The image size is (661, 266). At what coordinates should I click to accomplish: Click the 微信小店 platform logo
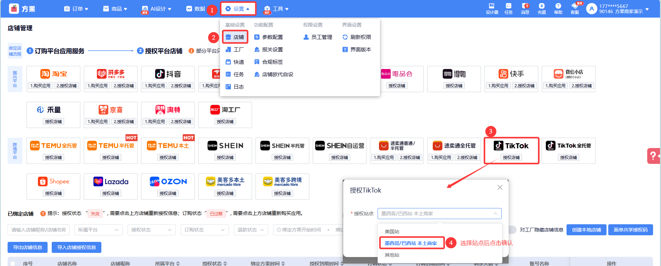click(x=569, y=74)
